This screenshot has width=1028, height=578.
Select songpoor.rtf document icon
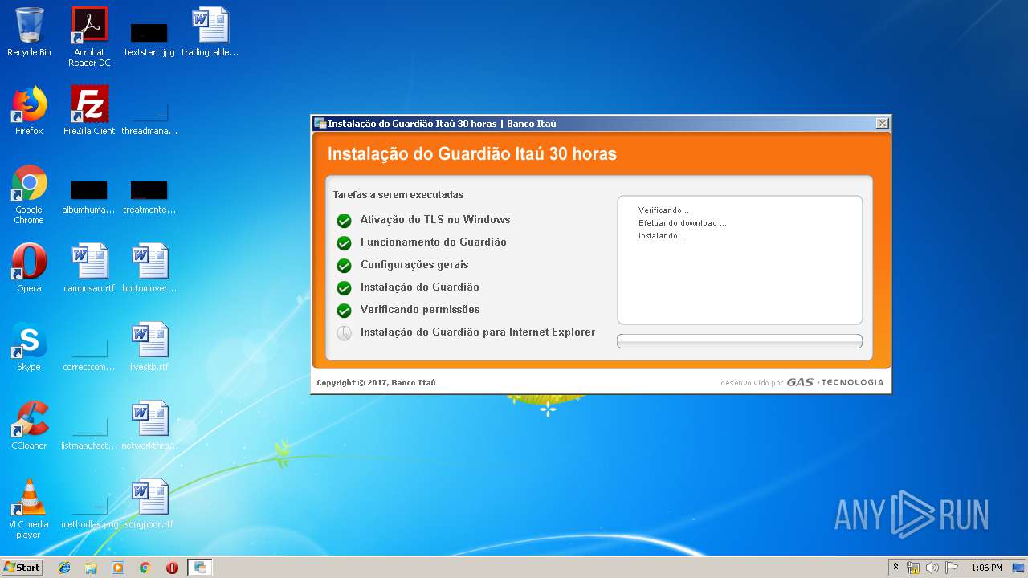[149, 504]
